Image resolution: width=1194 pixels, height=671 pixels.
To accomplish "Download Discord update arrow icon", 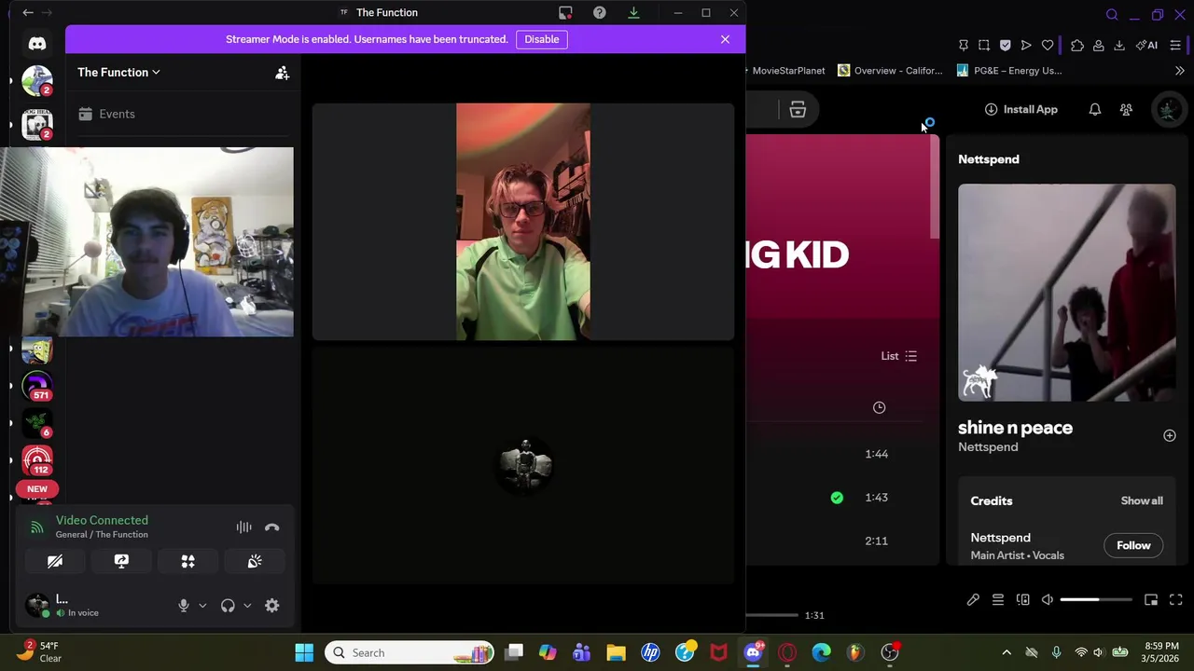I will 633,12.
